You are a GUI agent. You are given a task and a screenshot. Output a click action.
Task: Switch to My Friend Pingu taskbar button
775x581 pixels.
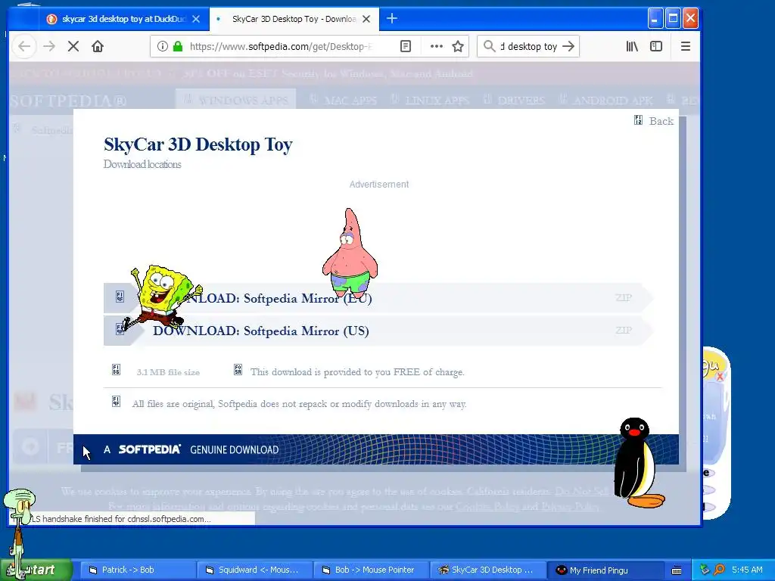pyautogui.click(x=604, y=570)
